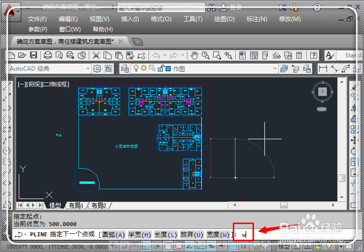Expand the Undo history dropdown arrow
Screen dimensions: 364x252
click(x=165, y=55)
